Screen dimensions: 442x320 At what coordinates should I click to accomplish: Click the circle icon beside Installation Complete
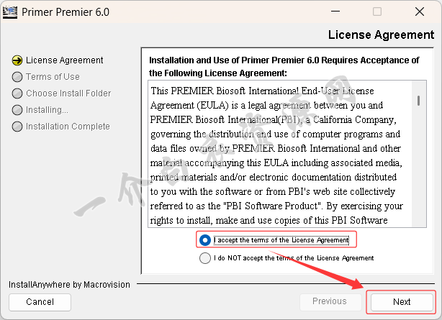(18, 127)
